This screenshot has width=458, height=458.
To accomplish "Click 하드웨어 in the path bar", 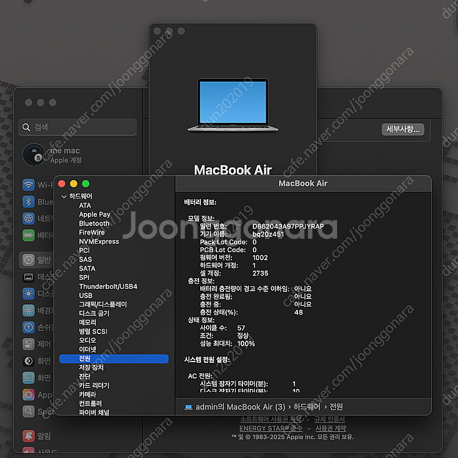I will (x=307, y=407).
